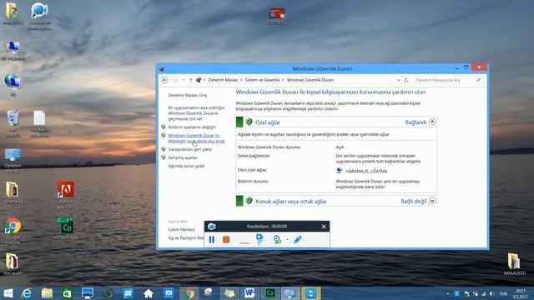Close the recorder toolbar with its X
Image resolution: width=534 pixels, height=300 pixels.
[324, 227]
